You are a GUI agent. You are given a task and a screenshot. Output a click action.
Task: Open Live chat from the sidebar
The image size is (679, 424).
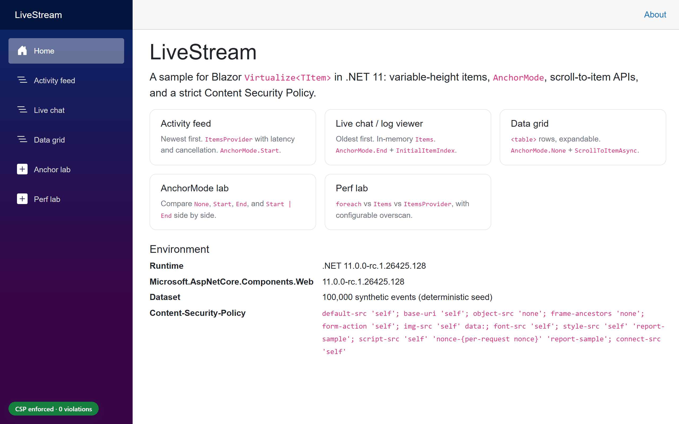tap(66, 110)
